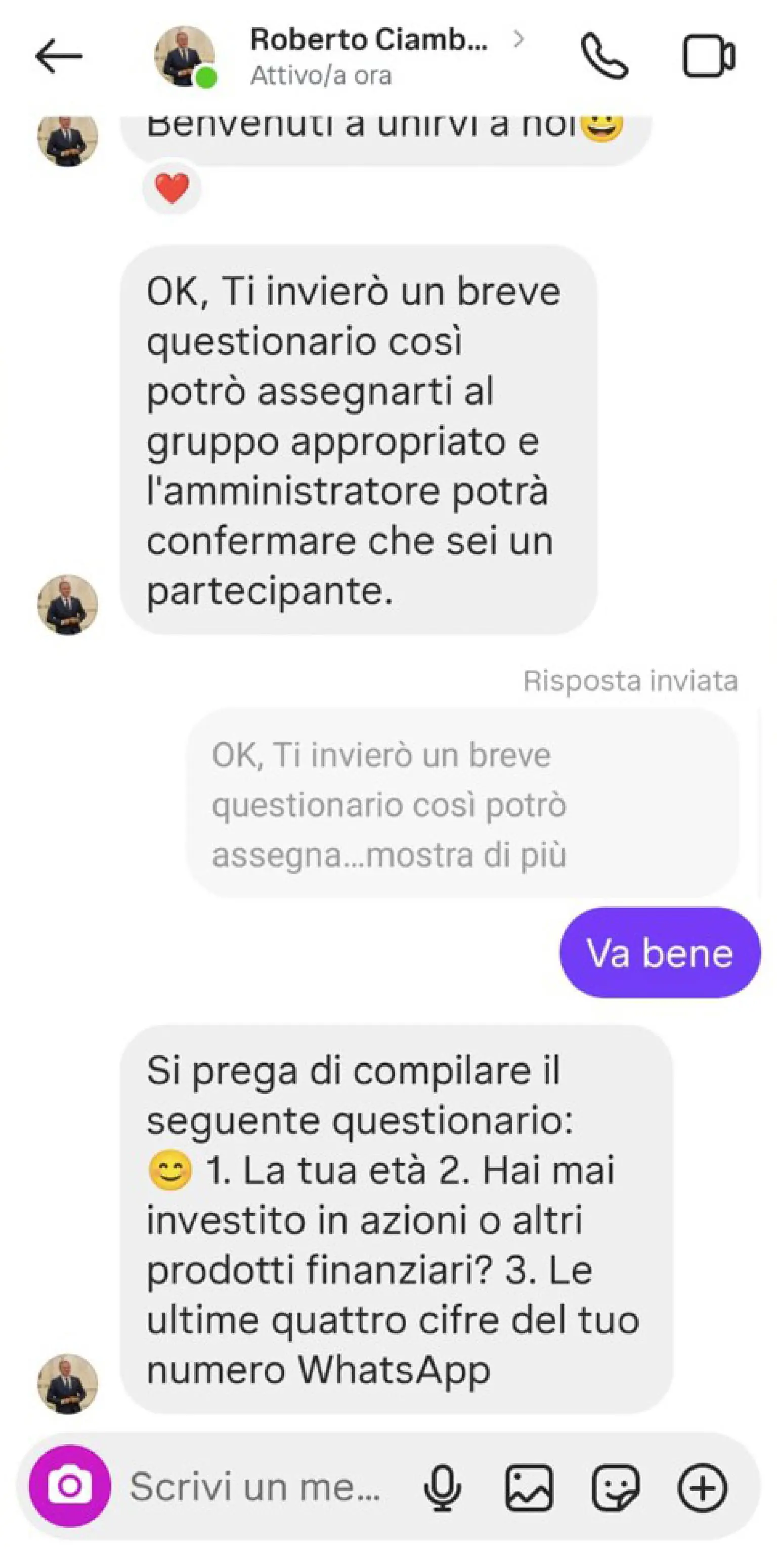The image size is (777, 1555).
Task: Start a voice call with phone icon
Action: click(x=604, y=56)
